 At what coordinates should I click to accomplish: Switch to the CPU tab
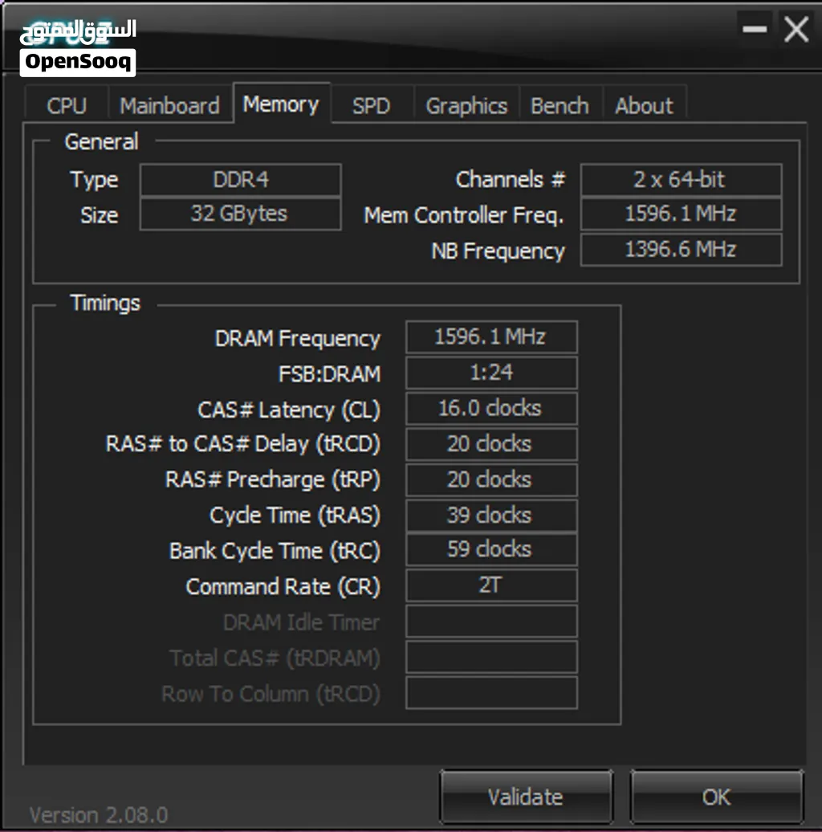coord(67,105)
